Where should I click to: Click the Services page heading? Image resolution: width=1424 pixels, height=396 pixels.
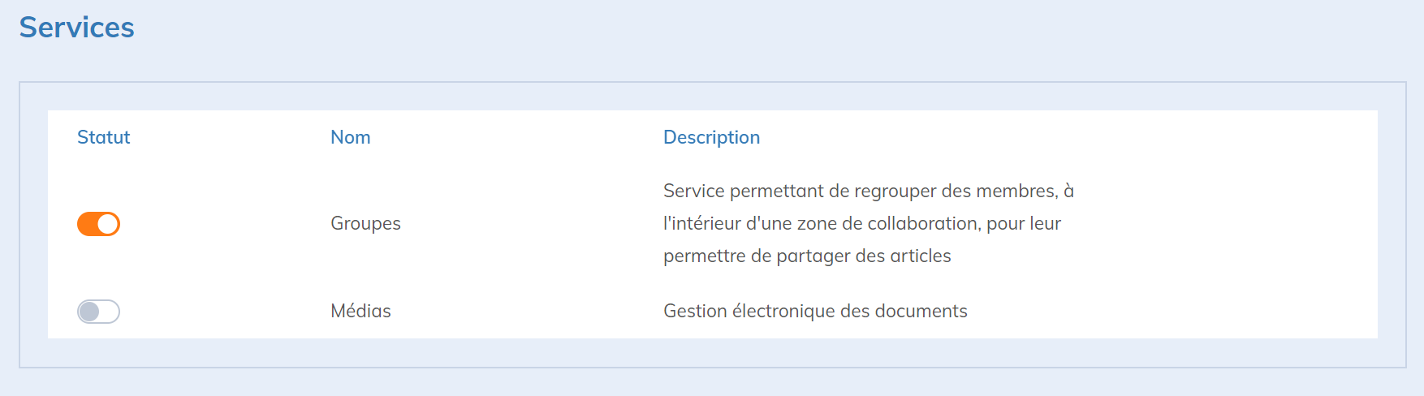(x=77, y=28)
